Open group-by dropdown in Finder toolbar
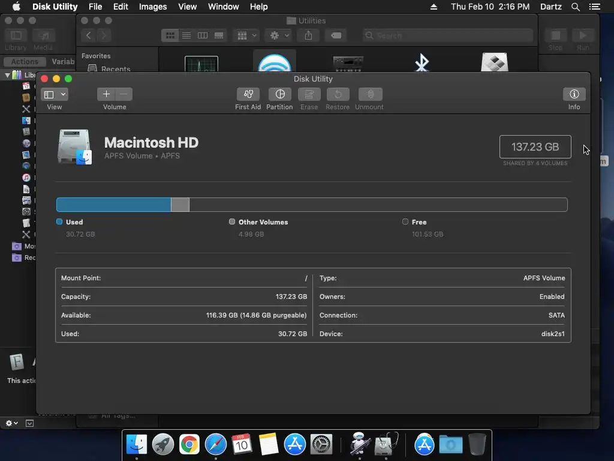This screenshot has height=461, width=614. pos(246,35)
